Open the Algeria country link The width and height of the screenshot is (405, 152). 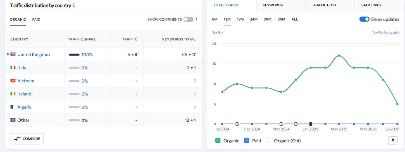point(24,107)
